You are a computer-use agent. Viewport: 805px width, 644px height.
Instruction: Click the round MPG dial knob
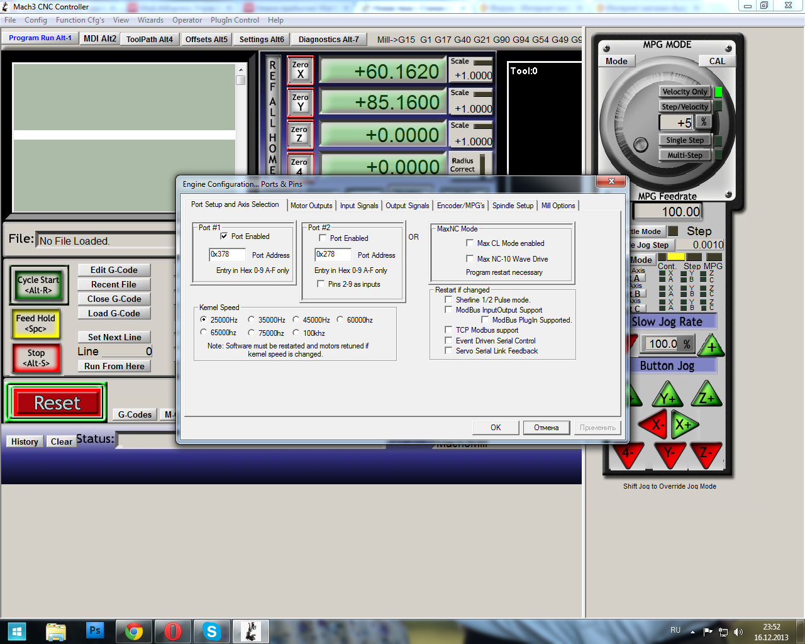tap(641, 145)
